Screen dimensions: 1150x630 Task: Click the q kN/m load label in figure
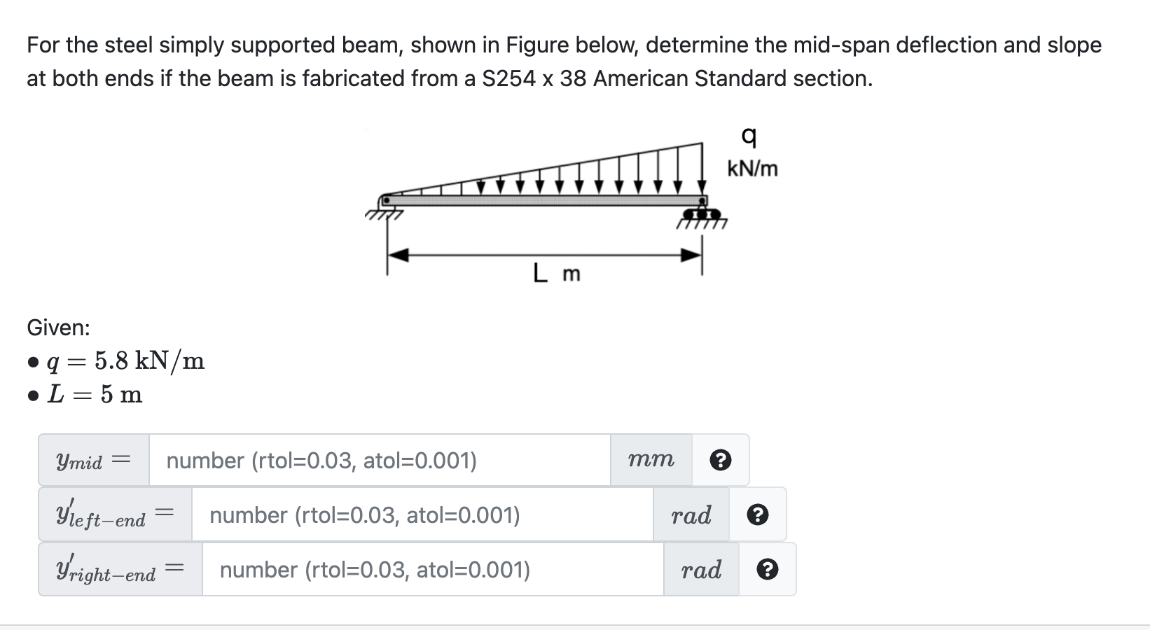click(752, 151)
